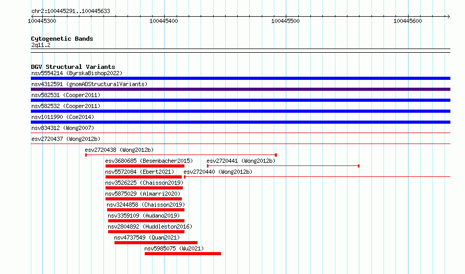
Task: Click the esv2720438 (Wong2012b) label
Action: click(x=119, y=150)
